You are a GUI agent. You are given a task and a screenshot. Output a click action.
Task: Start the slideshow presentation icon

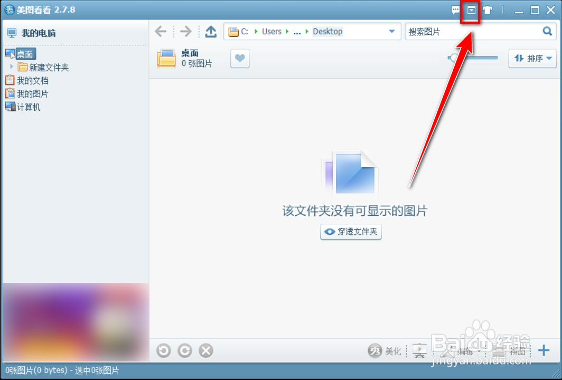(419, 351)
